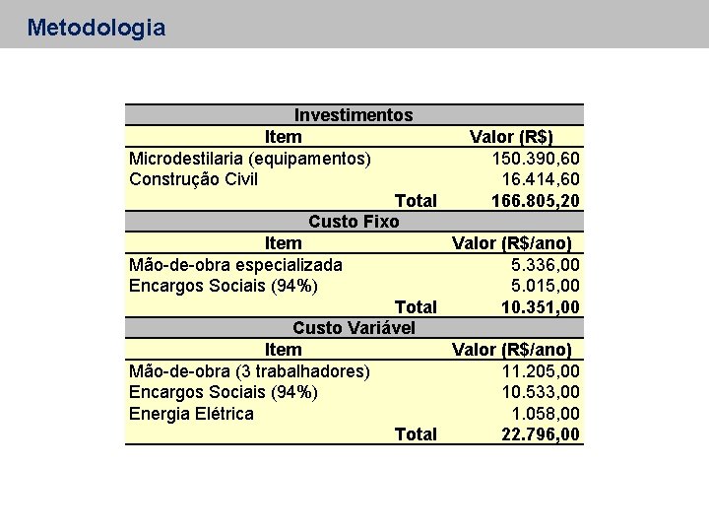The height and width of the screenshot is (532, 709).
Task: Select the value 16.414,60
Action: point(541,179)
